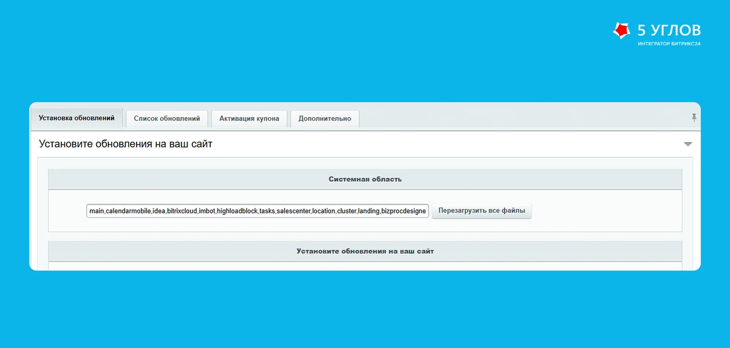The width and height of the screenshot is (730, 348).
Task: Click the large Установите обновления на ваш сайт title
Action: coord(126,144)
